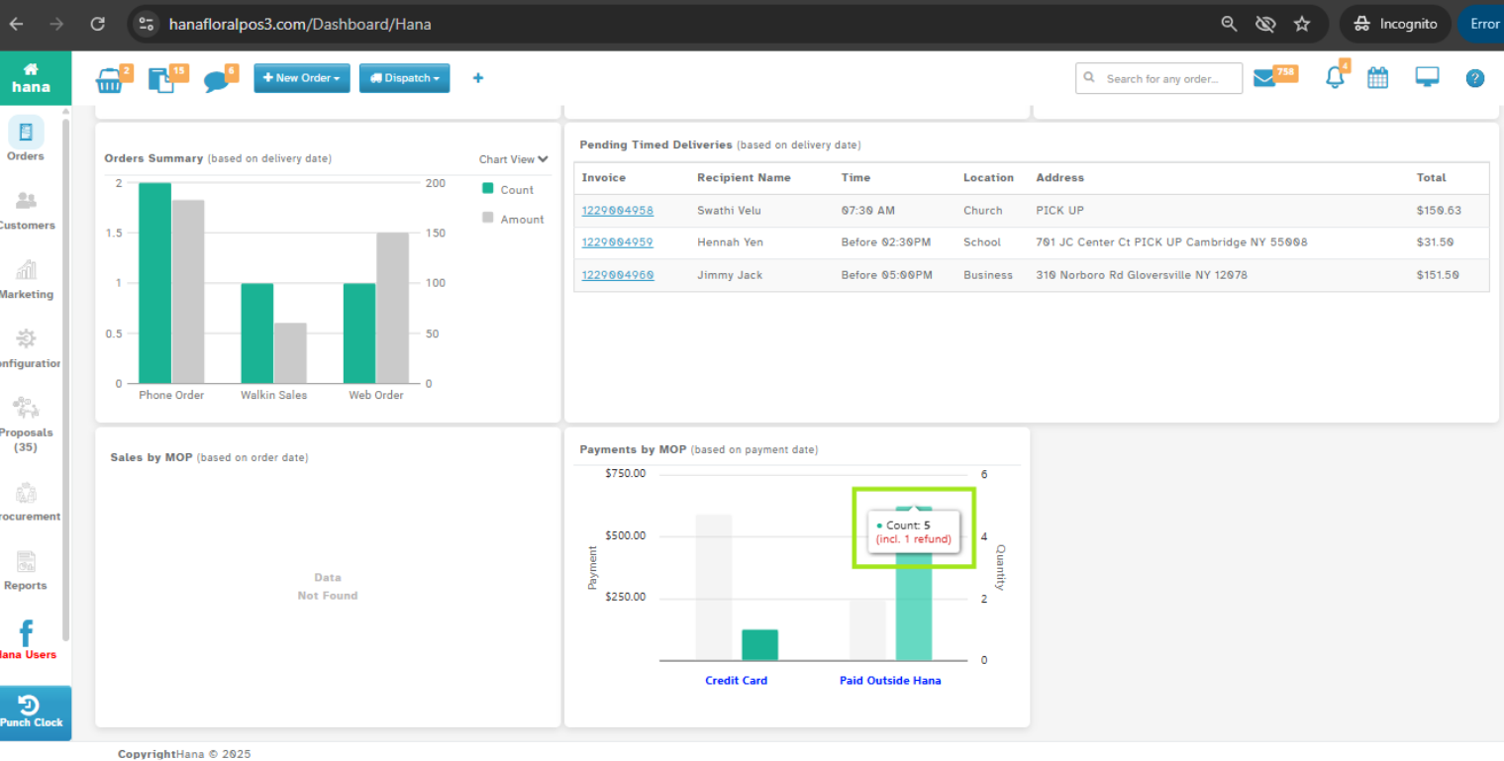Sort by Recipient Name column header

pos(744,178)
